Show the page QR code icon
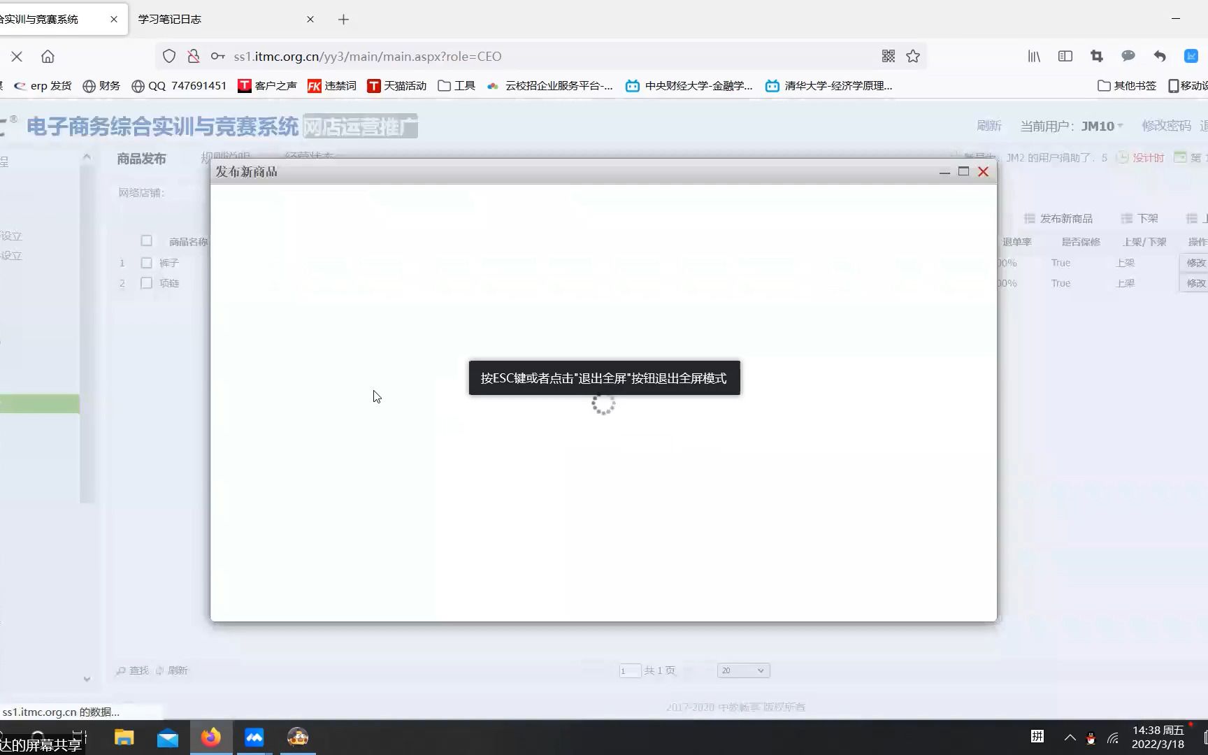 (889, 56)
